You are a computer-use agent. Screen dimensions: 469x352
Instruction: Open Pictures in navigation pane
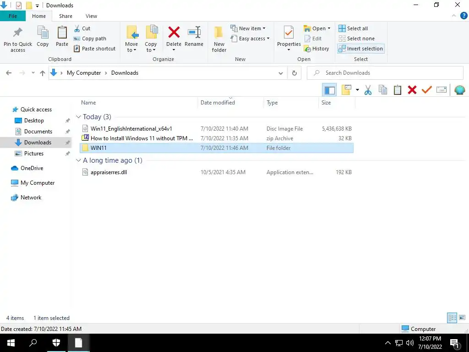click(x=34, y=154)
